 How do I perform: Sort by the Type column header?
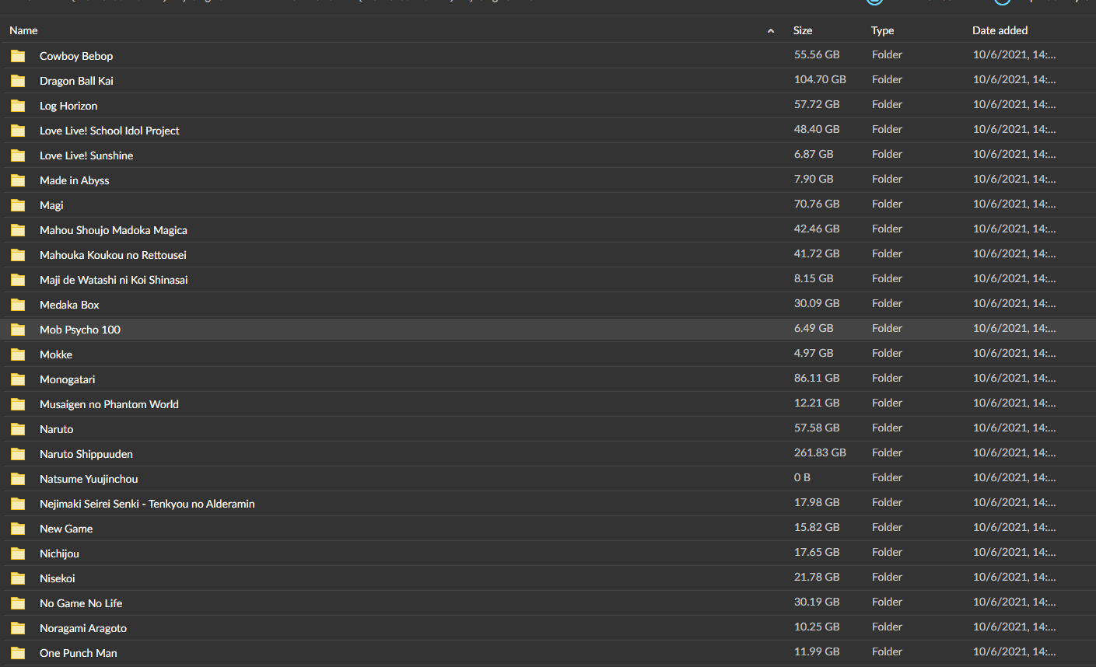point(883,30)
